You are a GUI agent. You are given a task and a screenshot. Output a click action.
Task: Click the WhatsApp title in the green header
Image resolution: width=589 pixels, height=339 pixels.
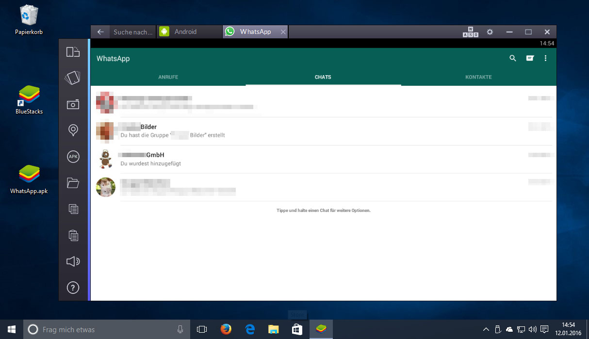point(113,59)
